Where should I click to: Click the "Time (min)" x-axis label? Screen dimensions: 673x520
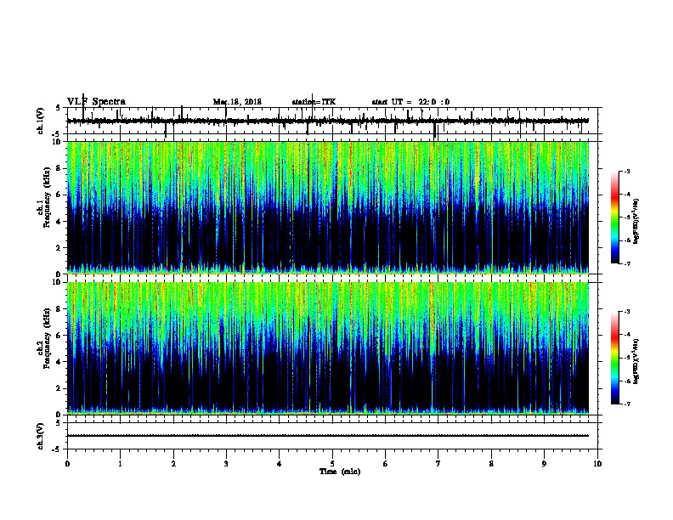[340, 472]
